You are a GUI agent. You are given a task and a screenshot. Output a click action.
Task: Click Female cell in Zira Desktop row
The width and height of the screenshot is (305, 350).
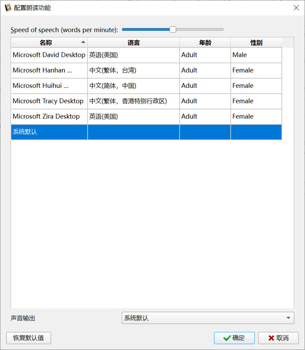pyautogui.click(x=256, y=117)
